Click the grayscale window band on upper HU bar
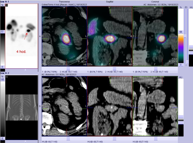This screenshot has height=143, width=193. pos(191,50)
